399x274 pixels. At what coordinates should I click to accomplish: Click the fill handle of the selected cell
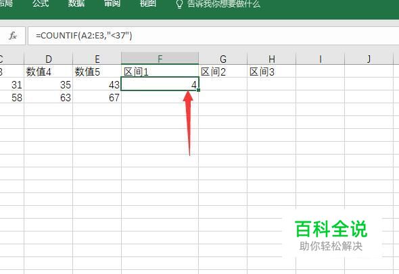pos(198,90)
